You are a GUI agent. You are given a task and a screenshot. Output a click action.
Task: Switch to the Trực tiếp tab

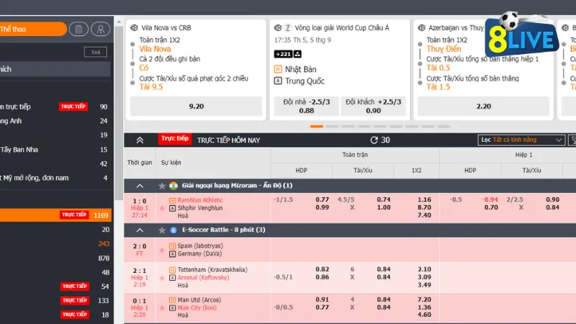tap(174, 139)
